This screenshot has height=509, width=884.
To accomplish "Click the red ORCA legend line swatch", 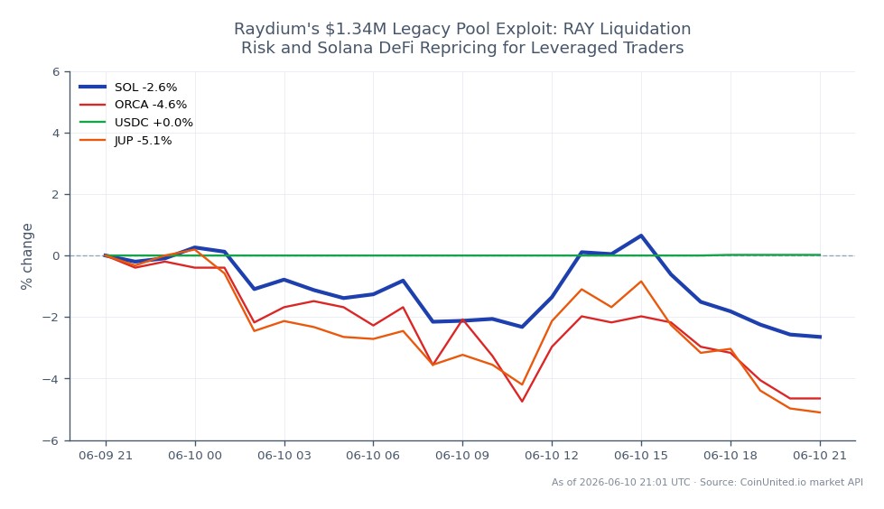I will pyautogui.click(x=92, y=105).
